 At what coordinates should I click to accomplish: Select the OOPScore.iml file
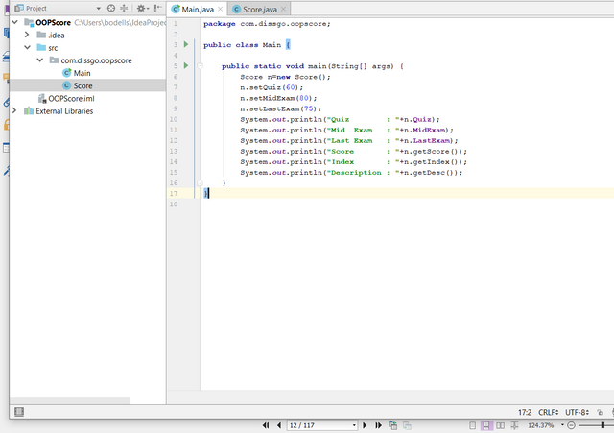tap(71, 98)
